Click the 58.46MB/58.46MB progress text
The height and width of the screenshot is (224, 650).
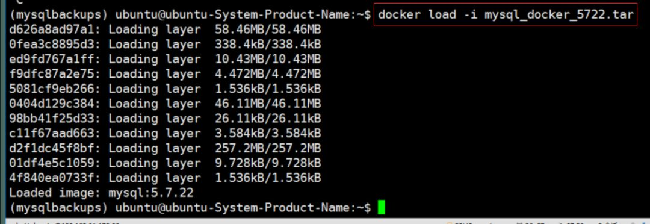268,30
